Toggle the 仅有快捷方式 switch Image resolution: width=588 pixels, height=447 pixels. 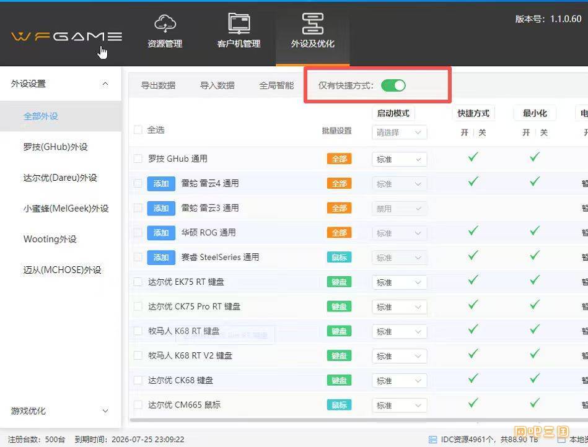tap(393, 85)
